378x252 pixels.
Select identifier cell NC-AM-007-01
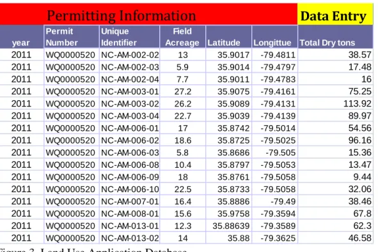click(x=129, y=201)
